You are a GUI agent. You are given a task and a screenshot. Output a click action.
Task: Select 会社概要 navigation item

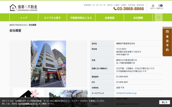click(138, 18)
